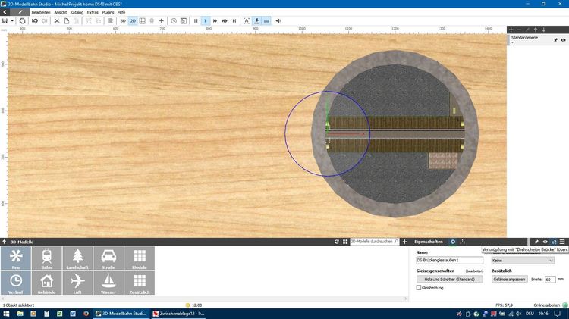The width and height of the screenshot is (569, 319).
Task: Set the simulation to double speed
Action: pos(215,21)
